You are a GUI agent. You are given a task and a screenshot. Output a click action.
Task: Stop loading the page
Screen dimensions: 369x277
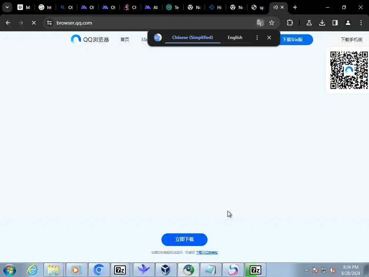click(34, 23)
